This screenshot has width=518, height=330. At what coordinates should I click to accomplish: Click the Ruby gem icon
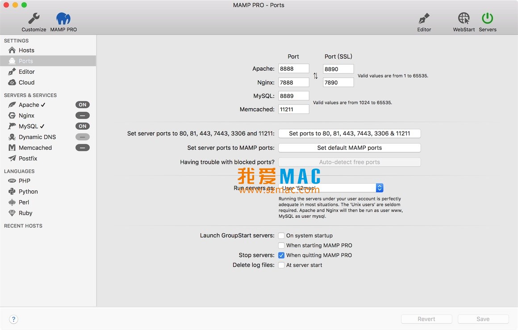[x=12, y=213]
